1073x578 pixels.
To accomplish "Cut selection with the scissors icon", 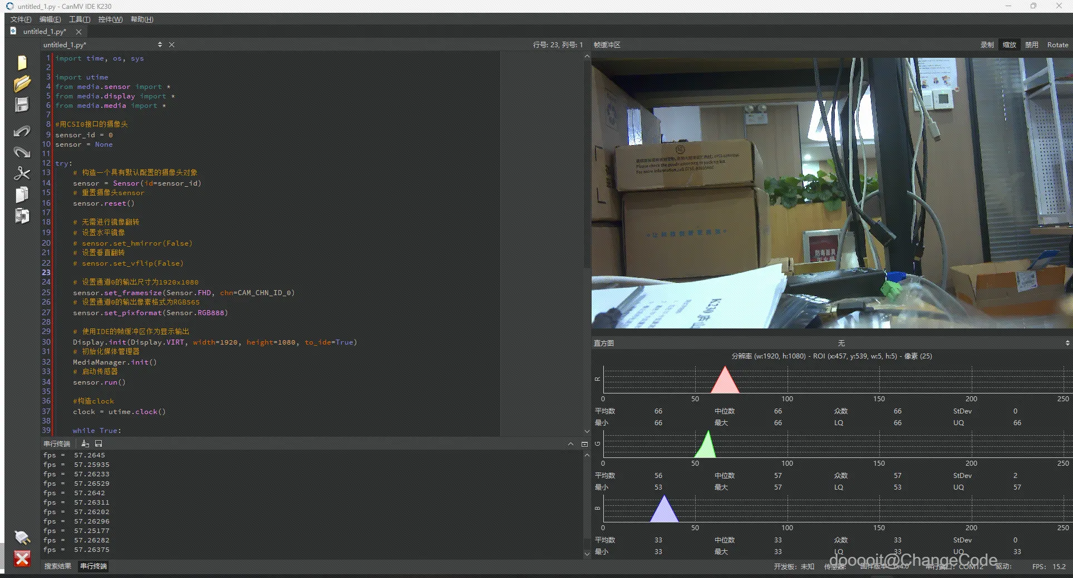I will (x=22, y=173).
